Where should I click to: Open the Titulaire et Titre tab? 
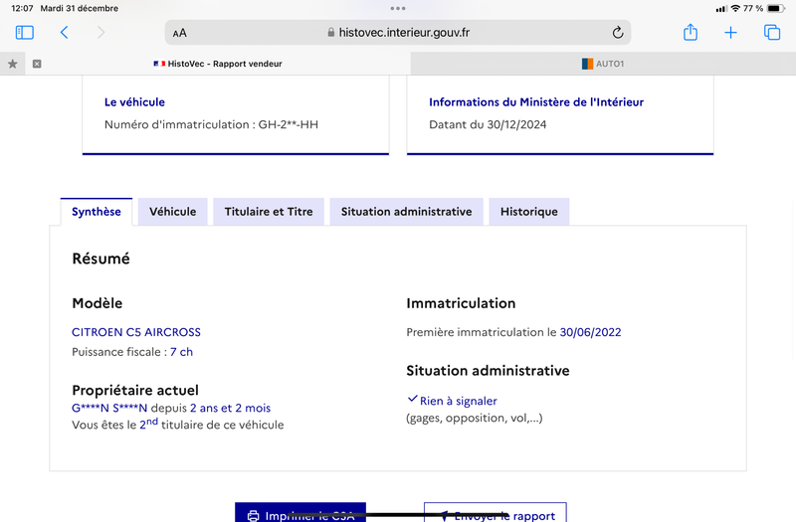coord(269,212)
